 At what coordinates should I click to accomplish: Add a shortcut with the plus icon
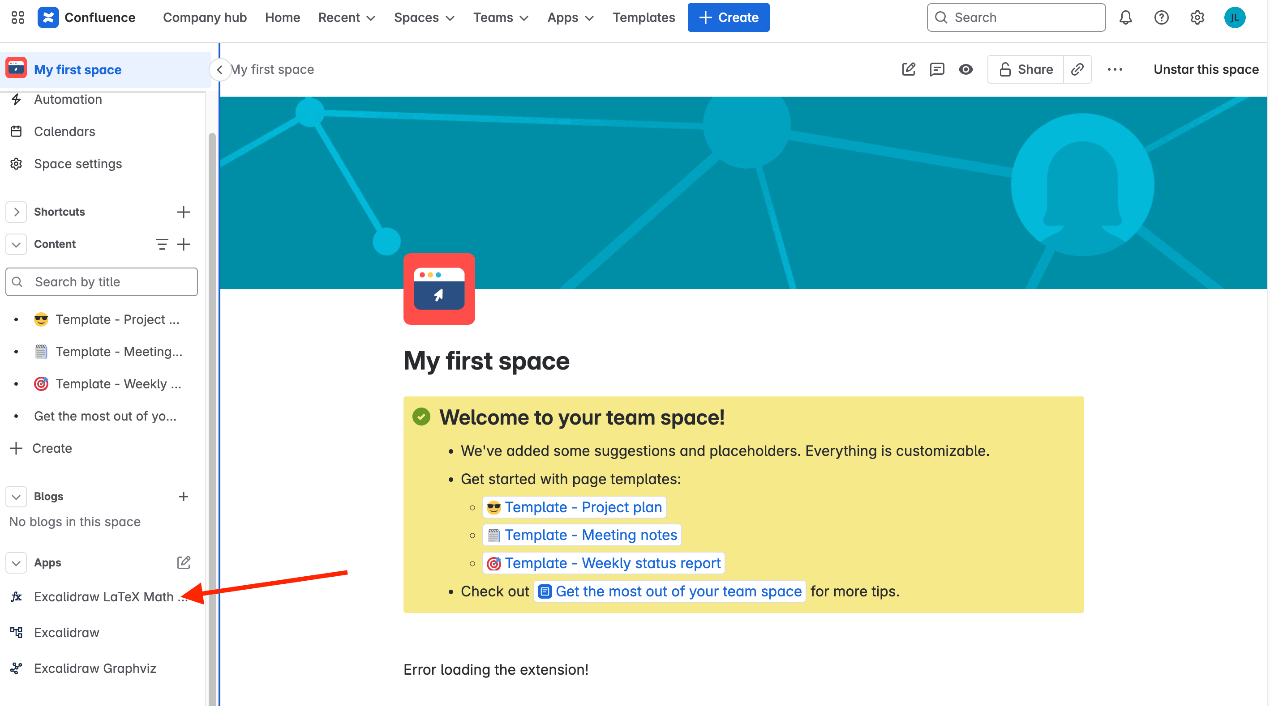click(184, 212)
